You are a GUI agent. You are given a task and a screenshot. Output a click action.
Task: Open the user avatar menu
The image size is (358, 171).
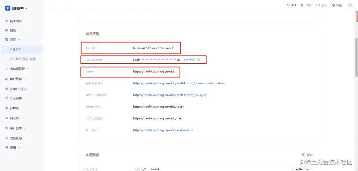point(350,5)
